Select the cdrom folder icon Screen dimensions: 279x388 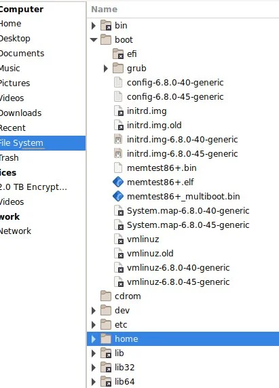point(106,296)
